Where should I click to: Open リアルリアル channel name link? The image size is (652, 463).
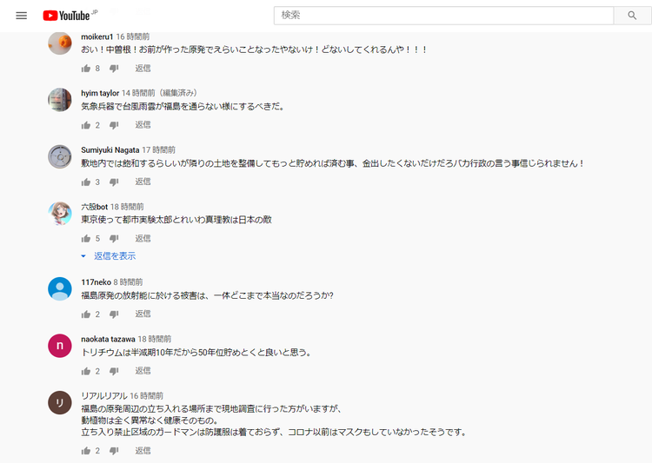pos(104,396)
